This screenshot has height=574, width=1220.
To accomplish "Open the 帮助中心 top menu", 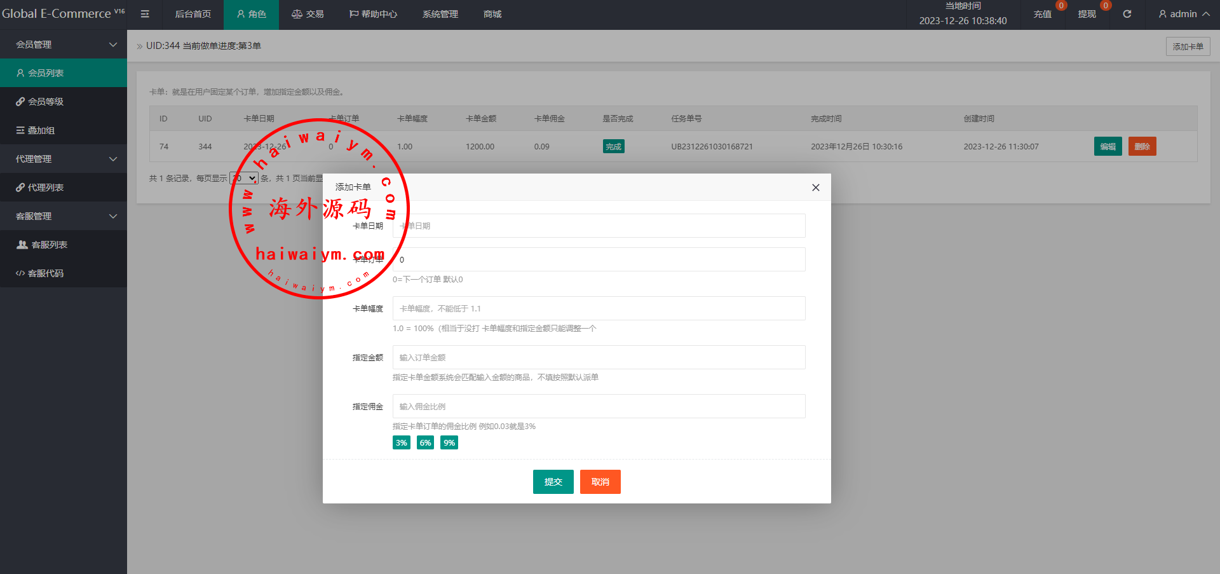I will point(373,14).
